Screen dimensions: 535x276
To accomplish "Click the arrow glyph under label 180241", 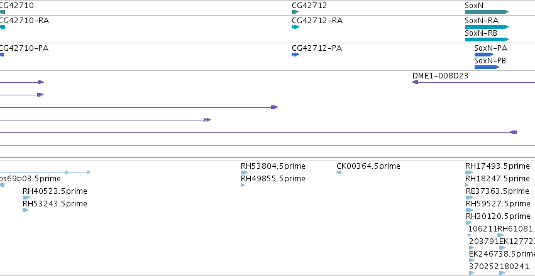I will coord(502,273).
